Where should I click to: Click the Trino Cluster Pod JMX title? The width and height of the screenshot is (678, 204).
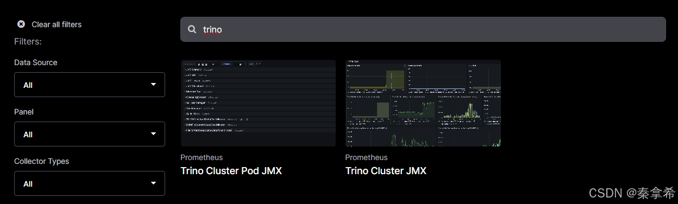tap(231, 171)
